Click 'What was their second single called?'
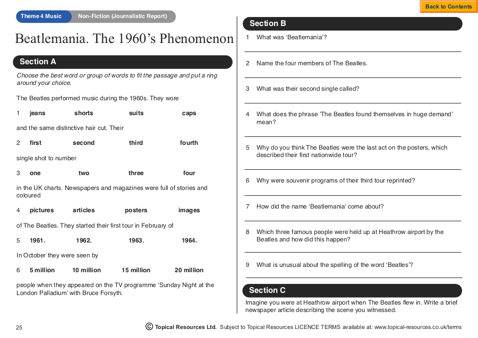This screenshot has width=478, height=338. point(308,89)
